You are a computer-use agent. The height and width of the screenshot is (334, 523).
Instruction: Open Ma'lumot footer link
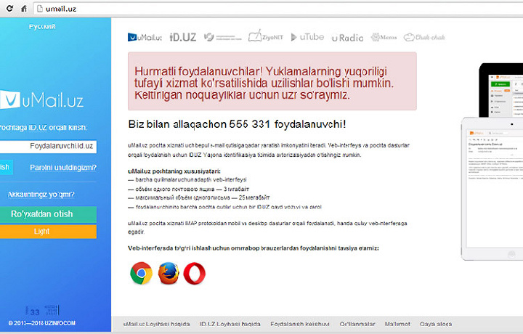point(397,324)
